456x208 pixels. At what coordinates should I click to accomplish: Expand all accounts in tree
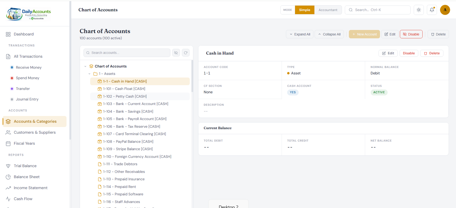(300, 34)
